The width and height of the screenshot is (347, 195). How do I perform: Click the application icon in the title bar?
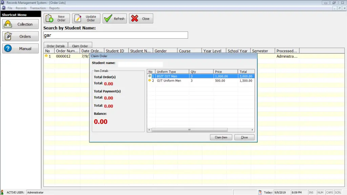3,2
